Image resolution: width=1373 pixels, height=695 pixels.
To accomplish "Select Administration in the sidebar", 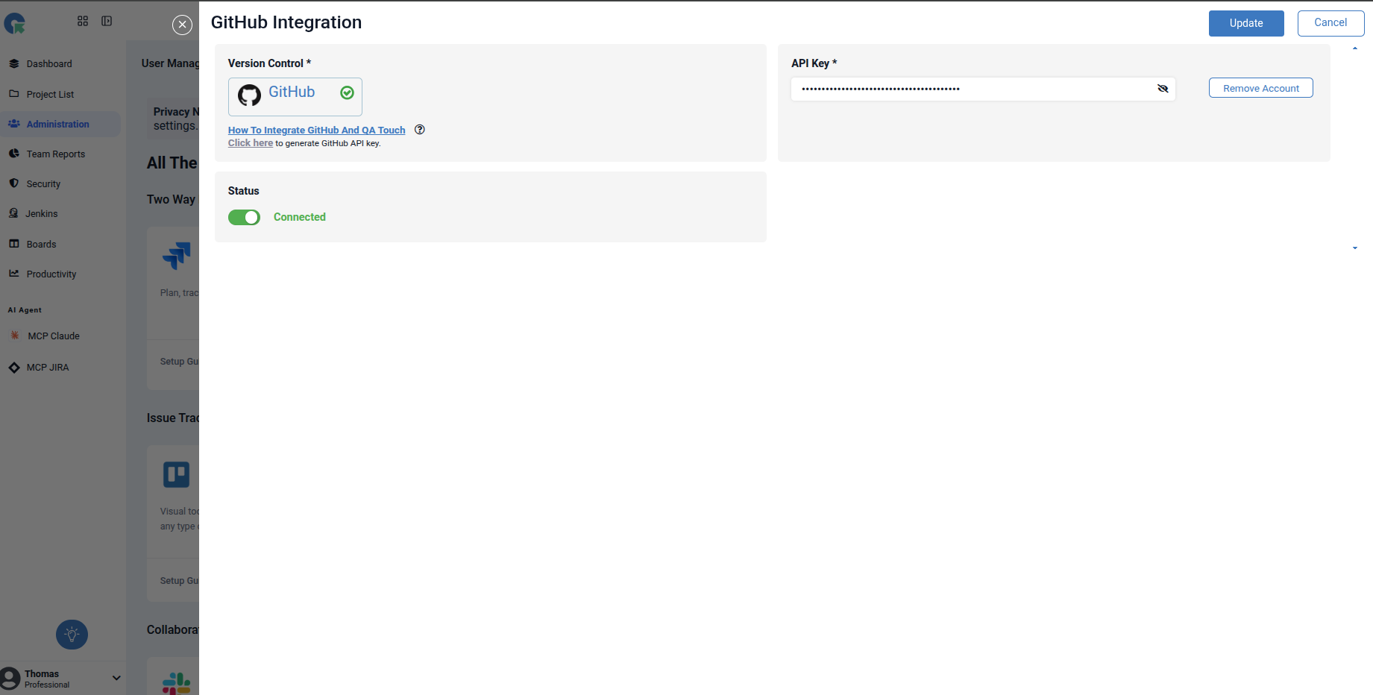I will tap(60, 124).
